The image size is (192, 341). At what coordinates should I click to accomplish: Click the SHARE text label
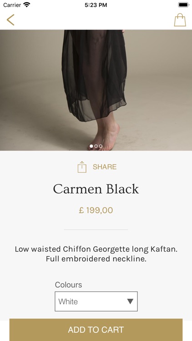tap(105, 167)
